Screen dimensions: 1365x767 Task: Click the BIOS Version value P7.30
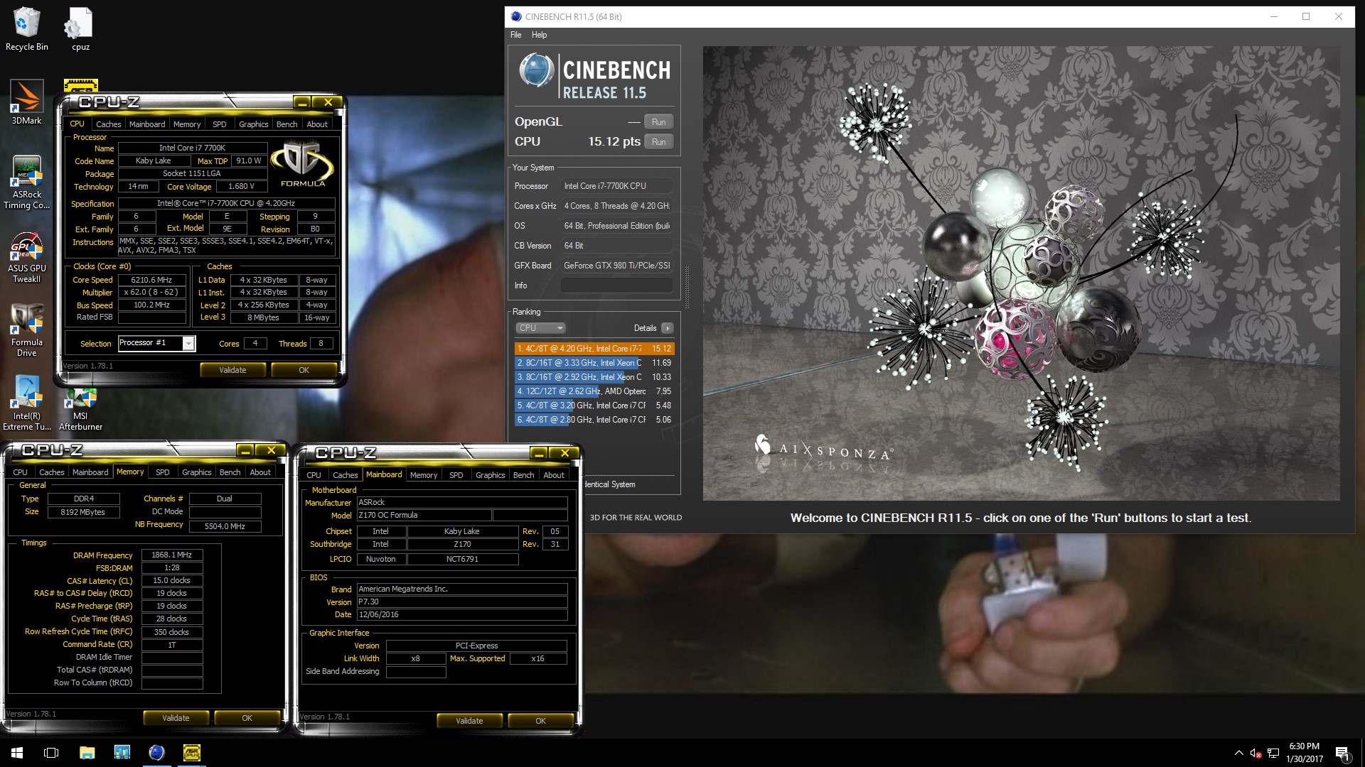point(462,602)
